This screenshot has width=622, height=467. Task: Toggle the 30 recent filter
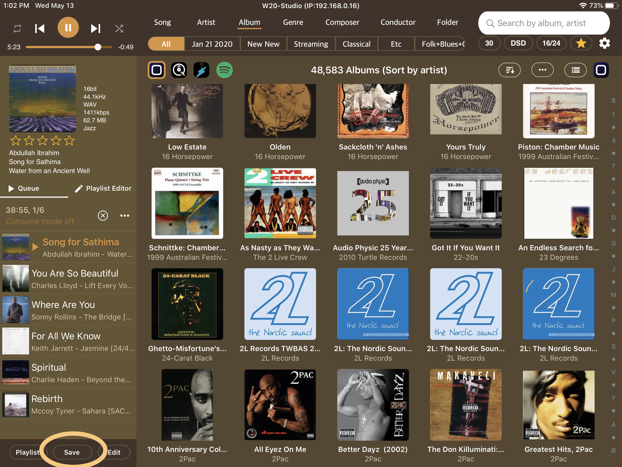coord(489,43)
